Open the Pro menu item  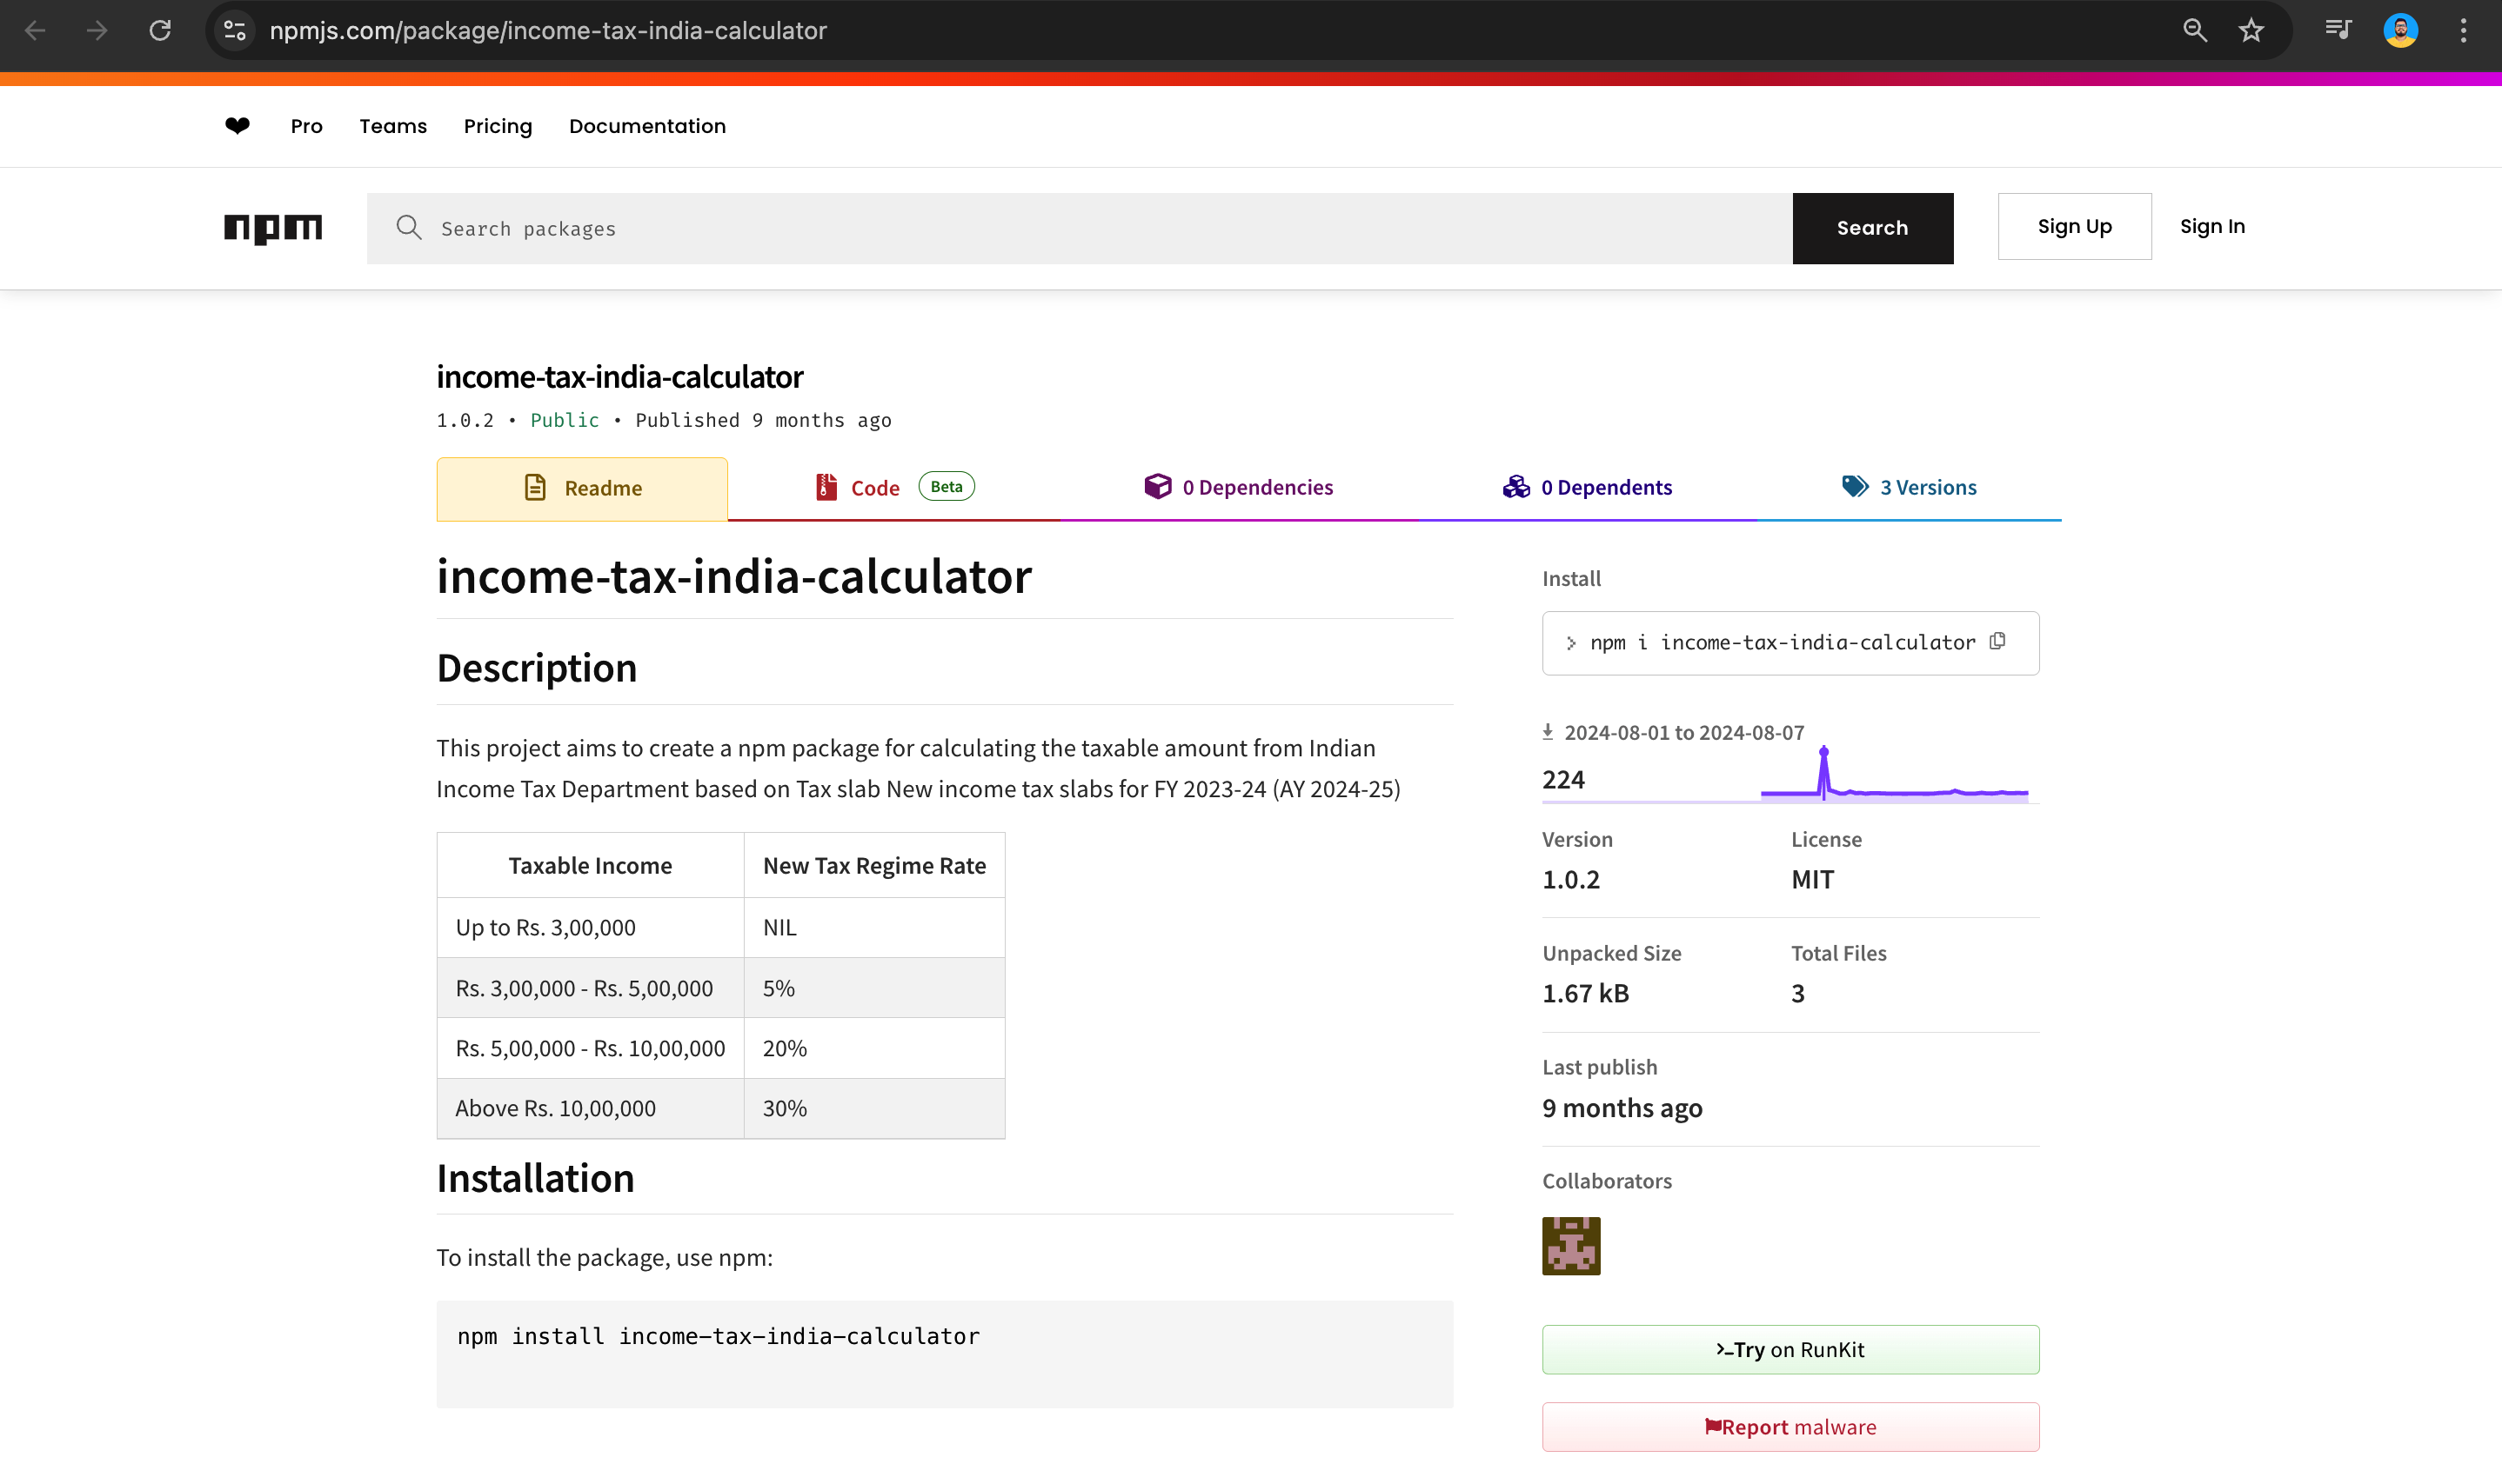(306, 126)
